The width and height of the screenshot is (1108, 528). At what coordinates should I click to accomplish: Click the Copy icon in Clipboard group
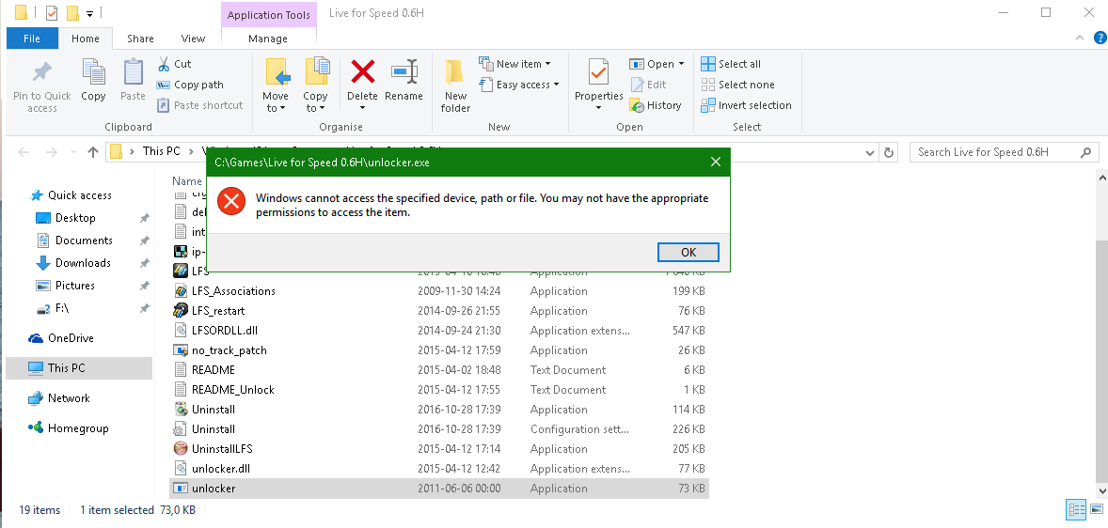point(93,72)
